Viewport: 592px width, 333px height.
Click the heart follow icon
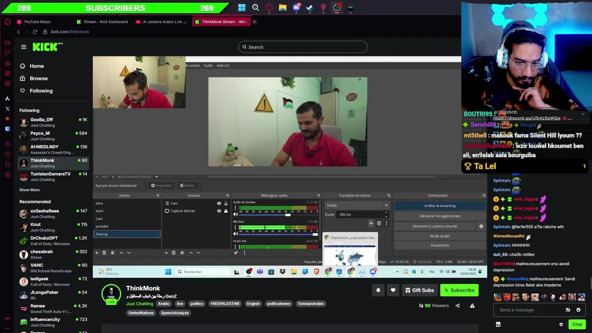[x=393, y=290]
